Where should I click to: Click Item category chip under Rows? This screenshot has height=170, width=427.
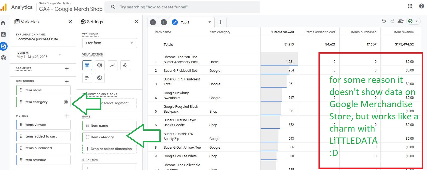coord(109,137)
